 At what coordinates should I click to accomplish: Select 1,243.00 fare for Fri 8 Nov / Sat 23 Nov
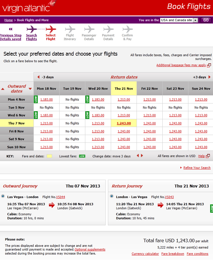click(x=175, y=131)
